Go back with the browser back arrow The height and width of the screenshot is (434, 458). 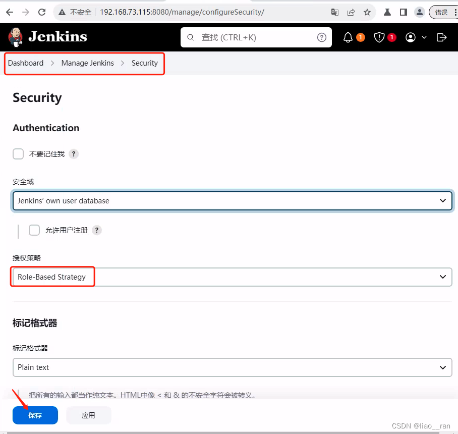10,12
